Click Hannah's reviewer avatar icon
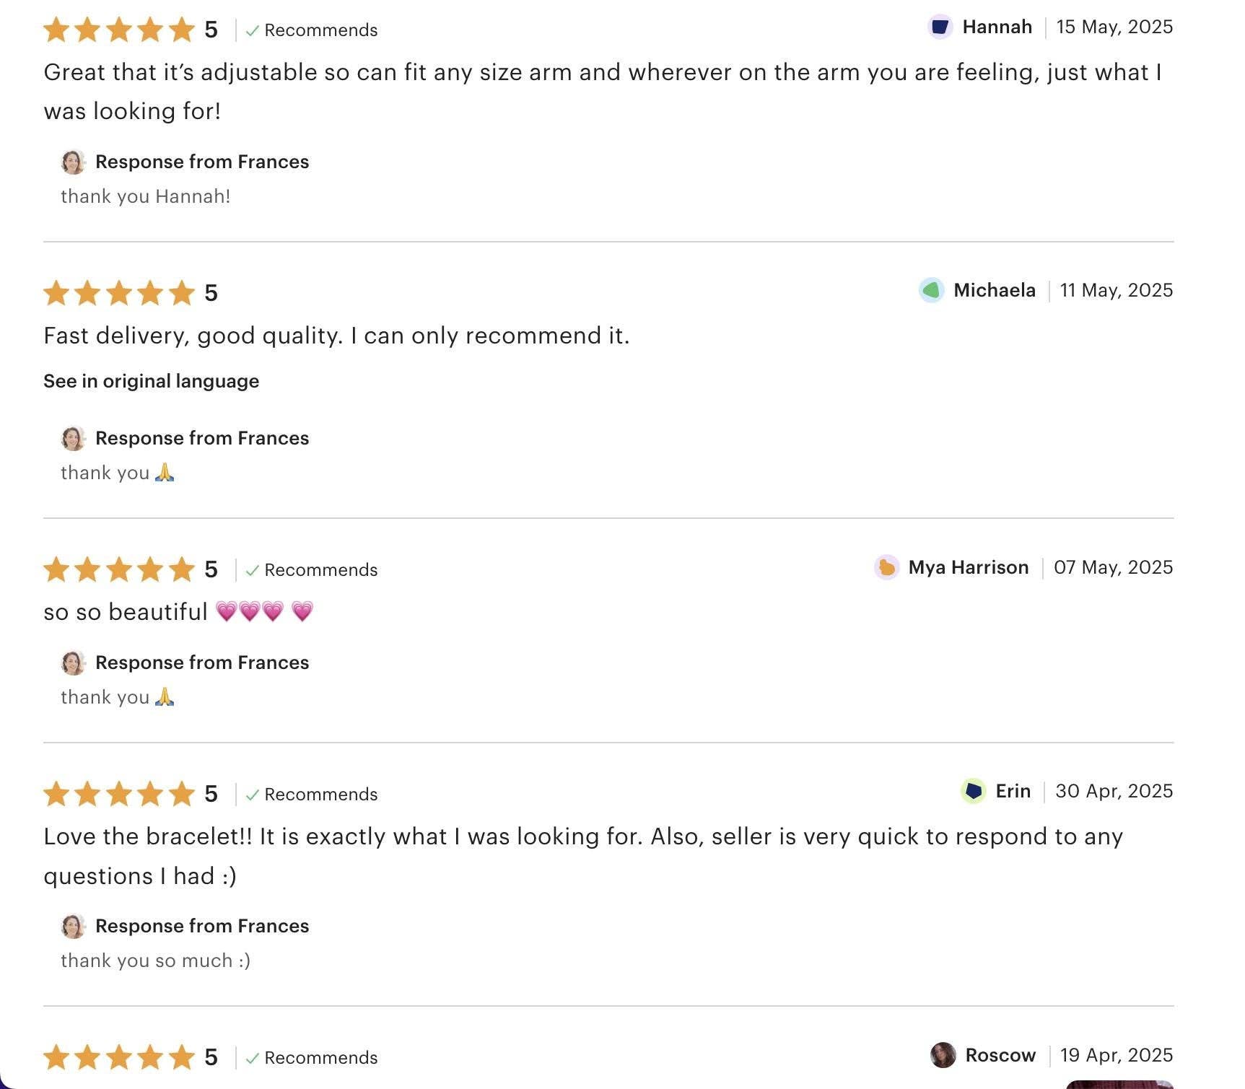 [940, 27]
